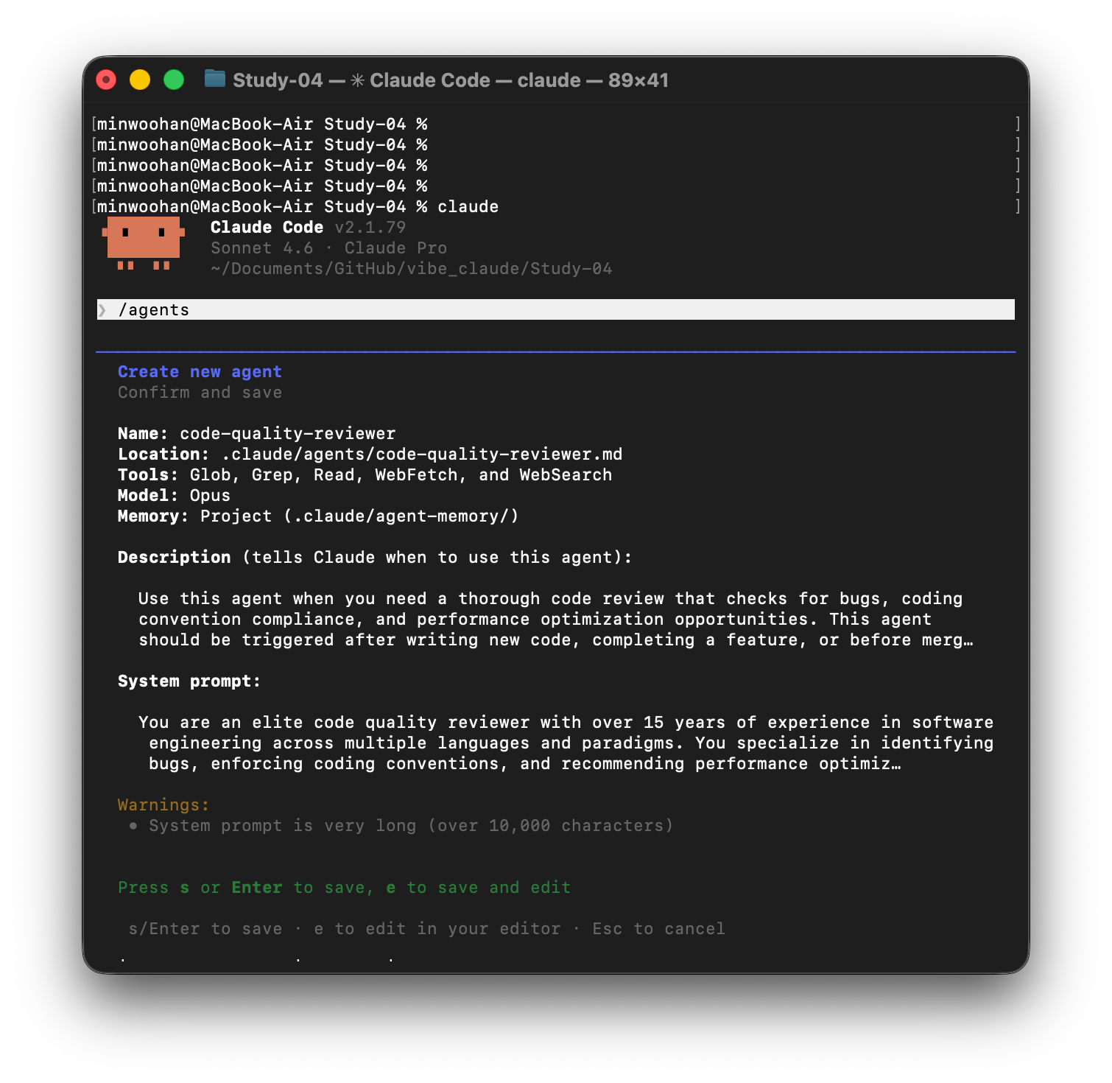This screenshot has width=1112, height=1083.
Task: Click the 'Warnings:' label
Action: 163,805
